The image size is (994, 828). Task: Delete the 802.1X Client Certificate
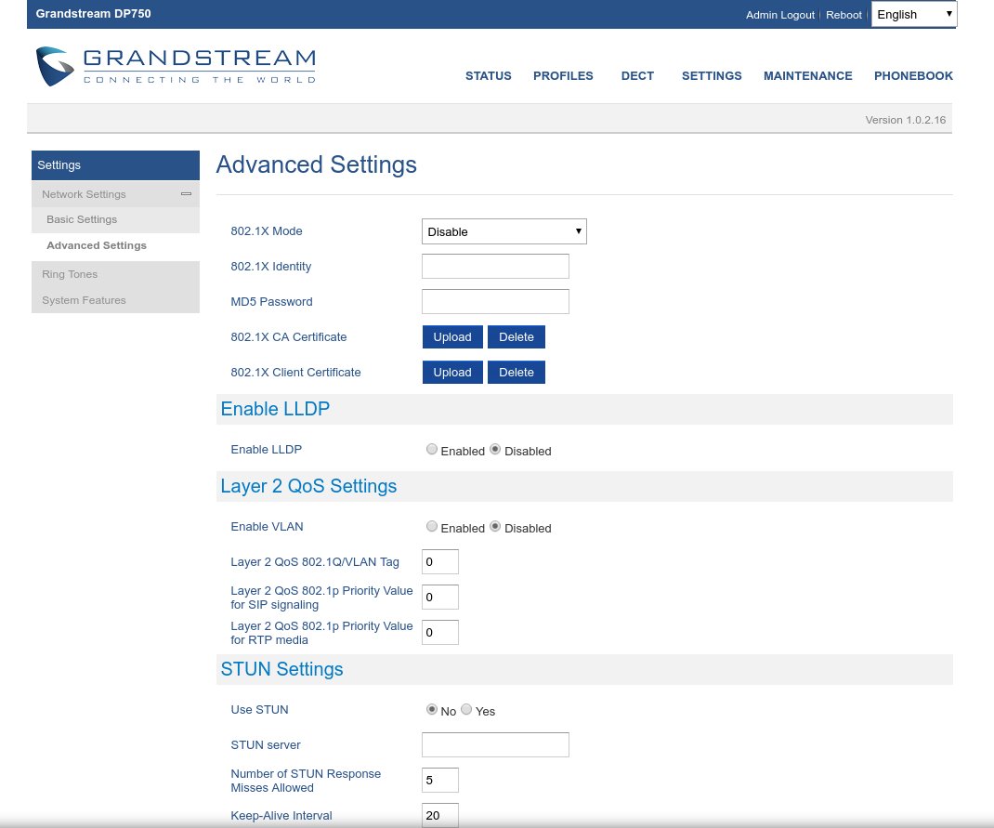516,373
